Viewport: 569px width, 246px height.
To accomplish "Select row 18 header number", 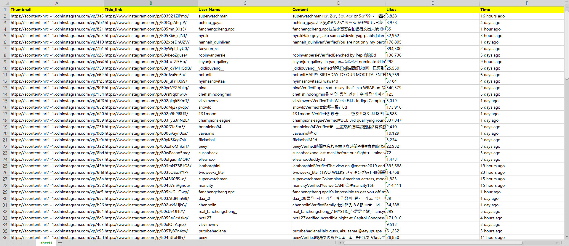I will click(5, 120).
